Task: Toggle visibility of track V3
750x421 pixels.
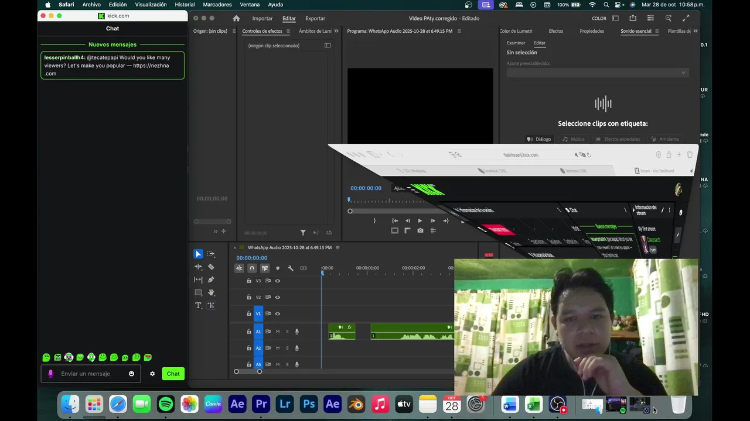Action: click(x=278, y=281)
